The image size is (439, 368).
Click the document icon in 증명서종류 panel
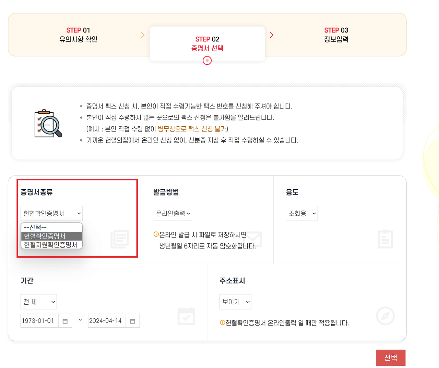click(120, 240)
